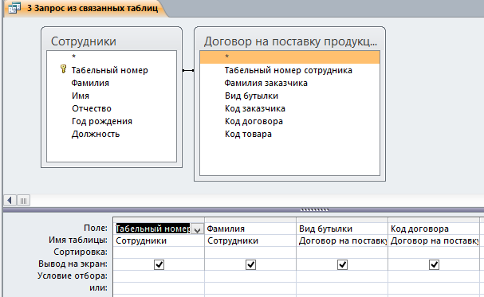Uncheck 'Вывод на экран' for 'Табельный номер'
Viewport: 484px width, 297px height.
point(159,264)
